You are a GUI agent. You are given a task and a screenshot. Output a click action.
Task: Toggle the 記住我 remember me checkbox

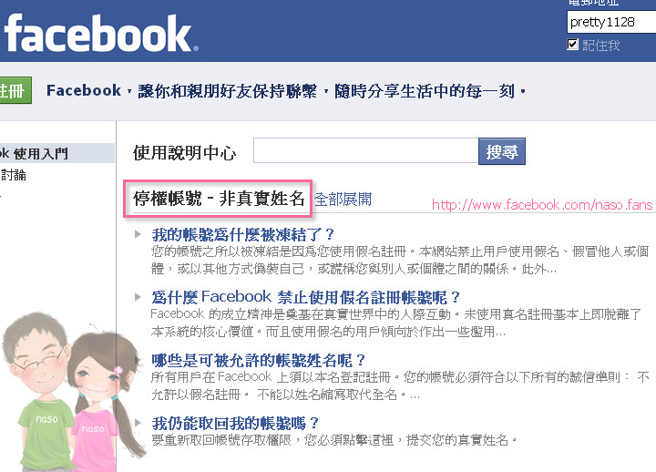click(x=572, y=45)
